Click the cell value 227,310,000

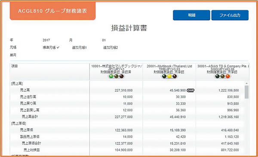click(123, 90)
